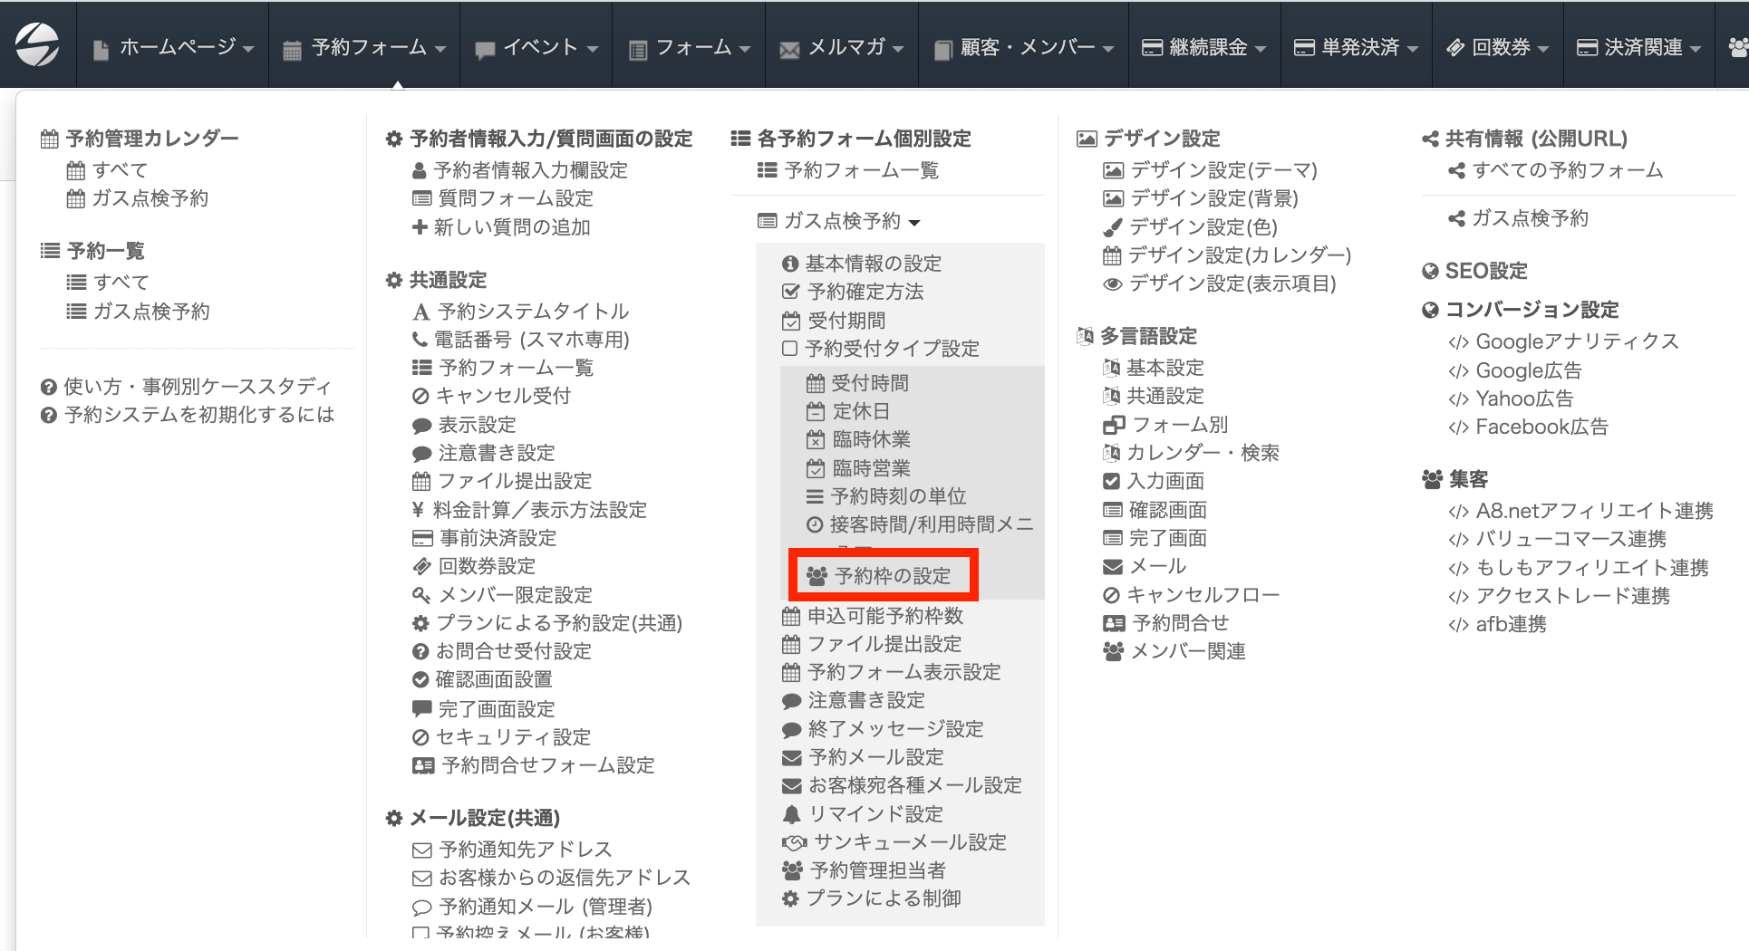The image size is (1749, 951).
Task: Click the key icon beside メンバー限定設定
Action: tap(420, 595)
